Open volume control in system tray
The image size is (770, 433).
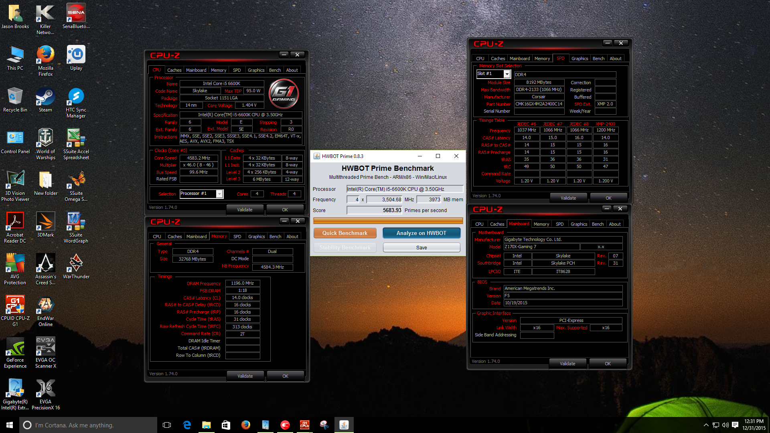pos(725,425)
